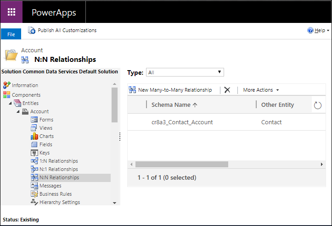The image size is (332, 226).
Task: Select 1:N Relationships in the tree
Action: point(58,161)
